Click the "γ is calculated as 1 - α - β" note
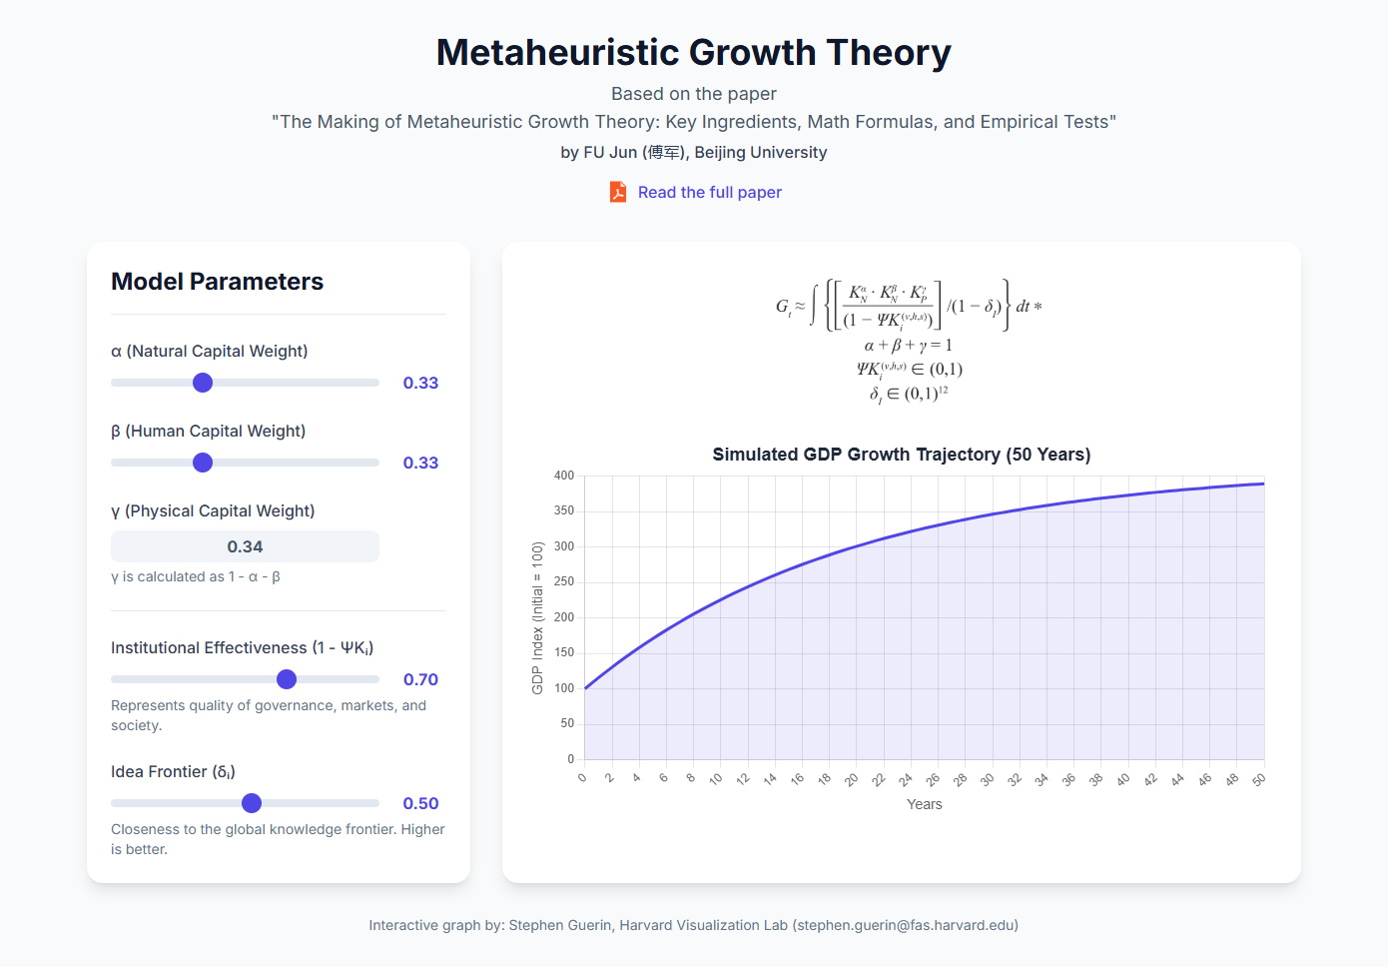This screenshot has width=1388, height=967. click(196, 576)
